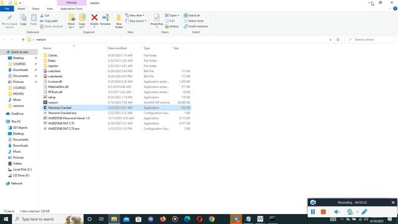Expand the address bar history dropdown
The width and height of the screenshot is (398, 224).
[330, 40]
